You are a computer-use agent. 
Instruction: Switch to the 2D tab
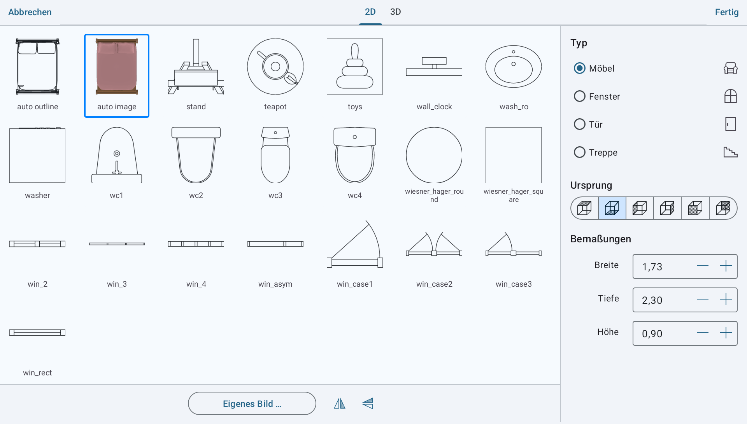point(370,12)
